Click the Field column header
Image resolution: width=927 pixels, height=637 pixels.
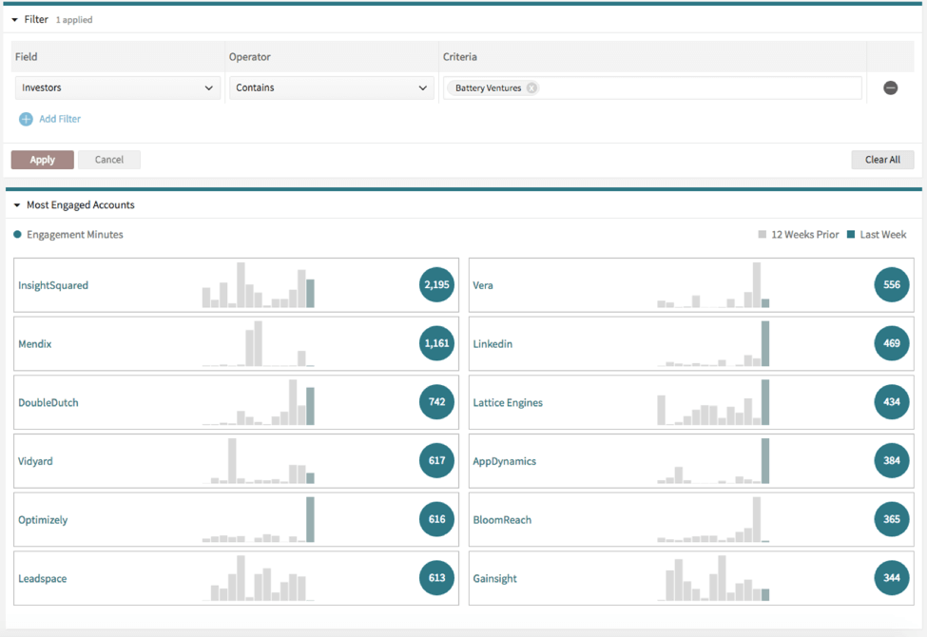(x=26, y=57)
